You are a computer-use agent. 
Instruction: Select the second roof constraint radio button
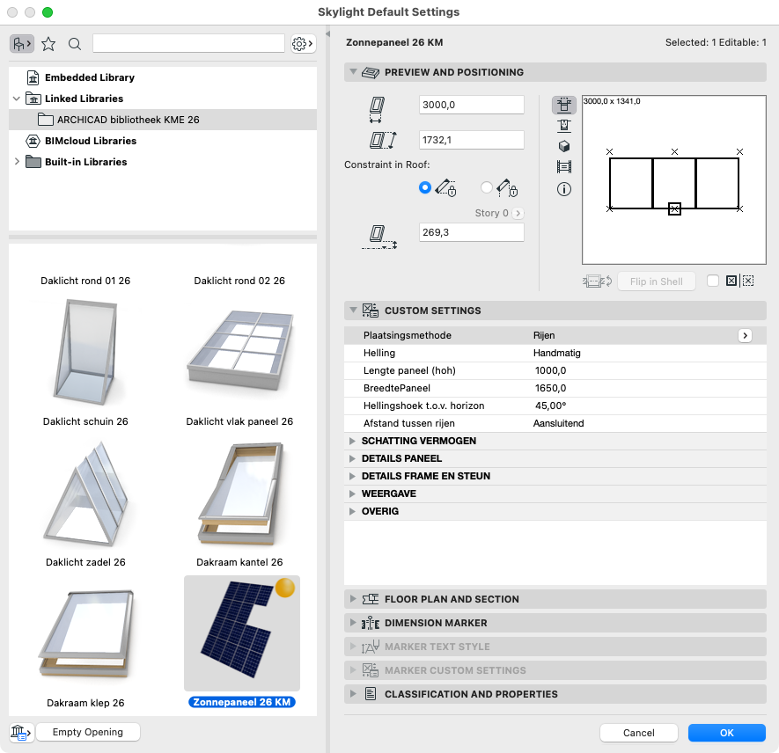(487, 187)
